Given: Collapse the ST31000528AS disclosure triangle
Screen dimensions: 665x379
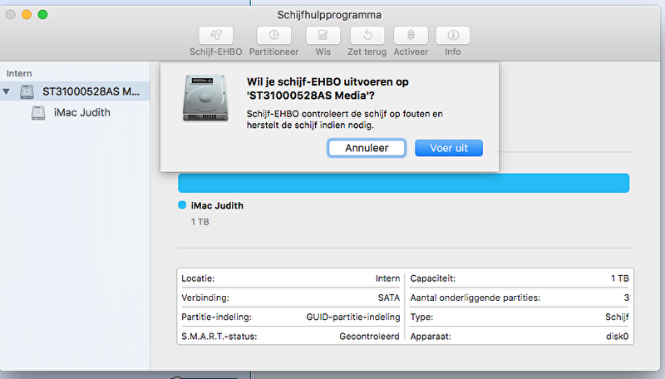Looking at the screenshot, I should click(8, 91).
